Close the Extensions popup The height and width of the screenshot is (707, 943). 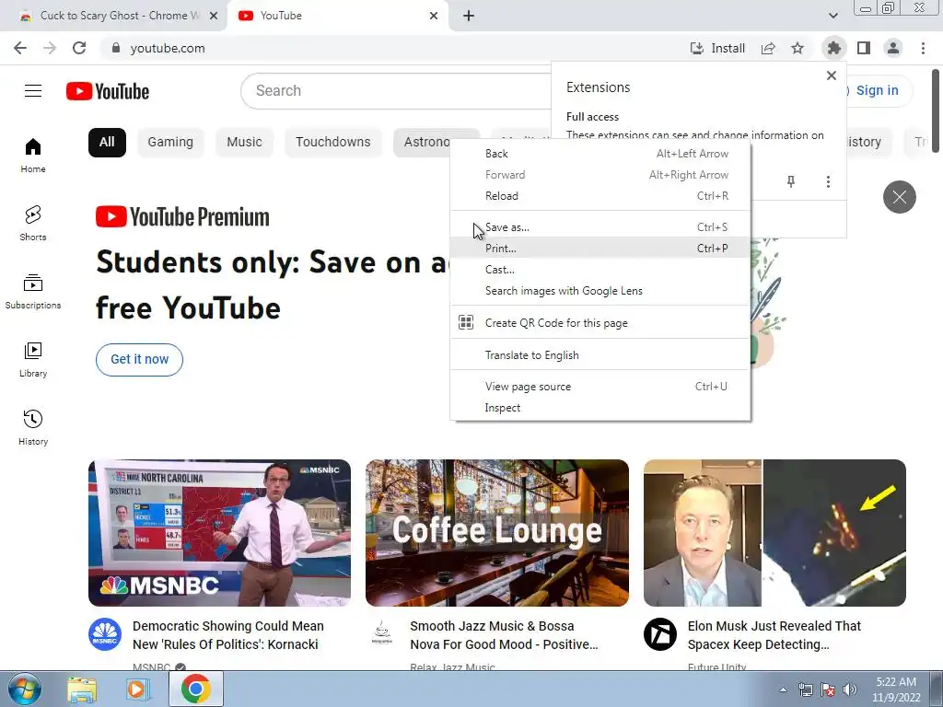[x=832, y=75]
